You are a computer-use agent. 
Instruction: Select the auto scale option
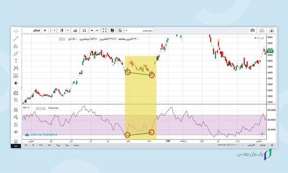(263, 145)
